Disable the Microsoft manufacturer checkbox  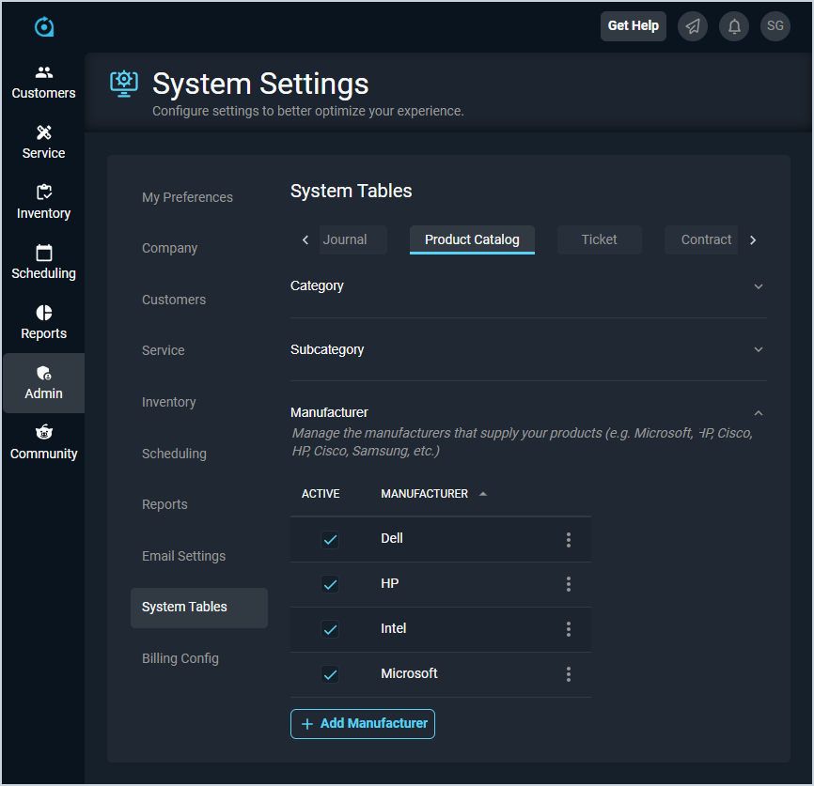pyautogui.click(x=330, y=674)
